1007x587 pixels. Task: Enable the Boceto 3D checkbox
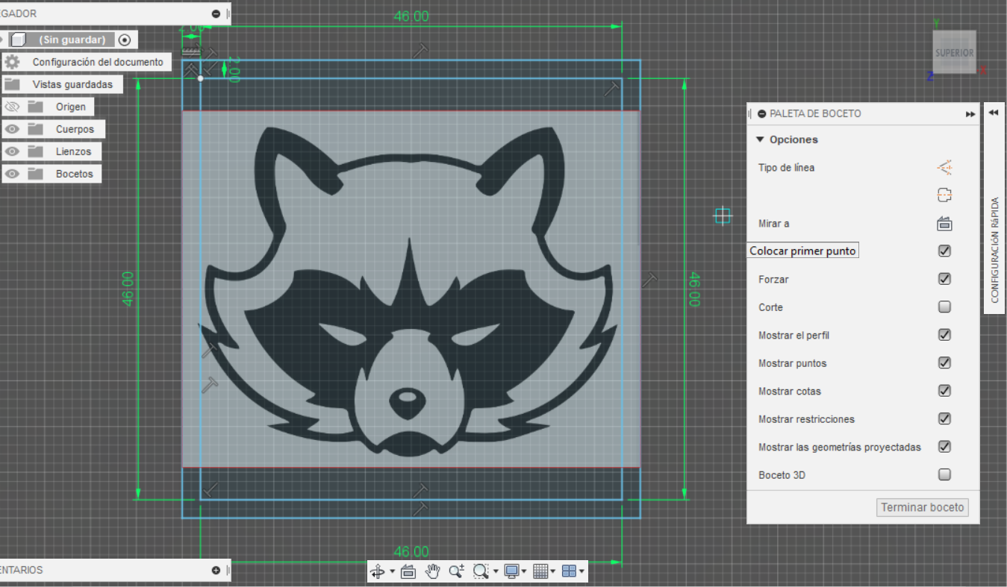point(944,474)
